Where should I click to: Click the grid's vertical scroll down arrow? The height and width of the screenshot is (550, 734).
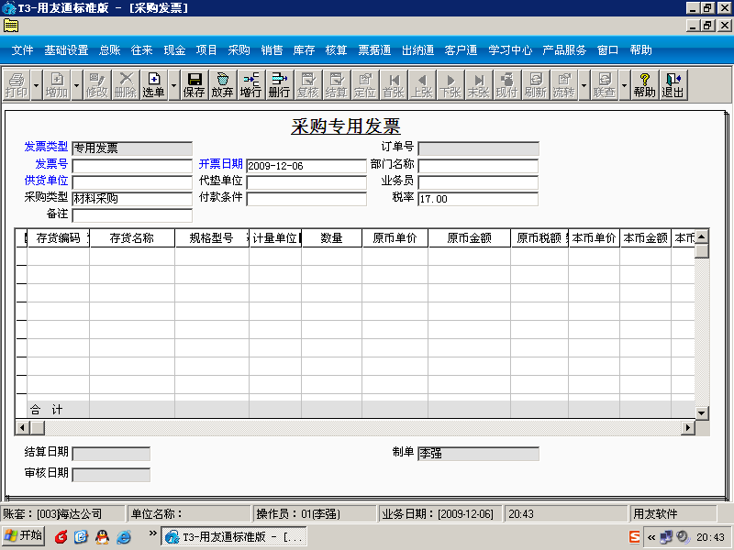click(x=701, y=413)
